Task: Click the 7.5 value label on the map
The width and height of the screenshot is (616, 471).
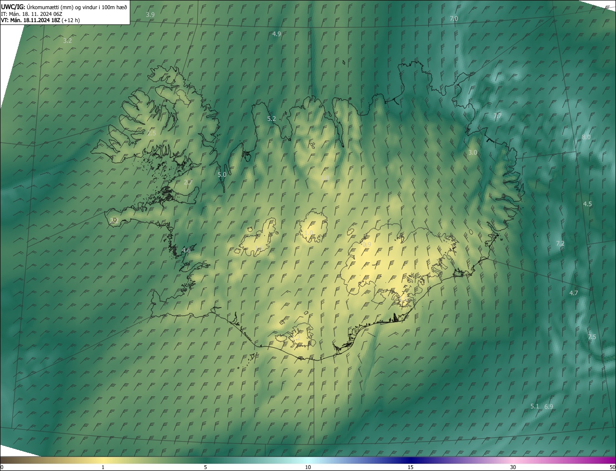Action: click(591, 337)
